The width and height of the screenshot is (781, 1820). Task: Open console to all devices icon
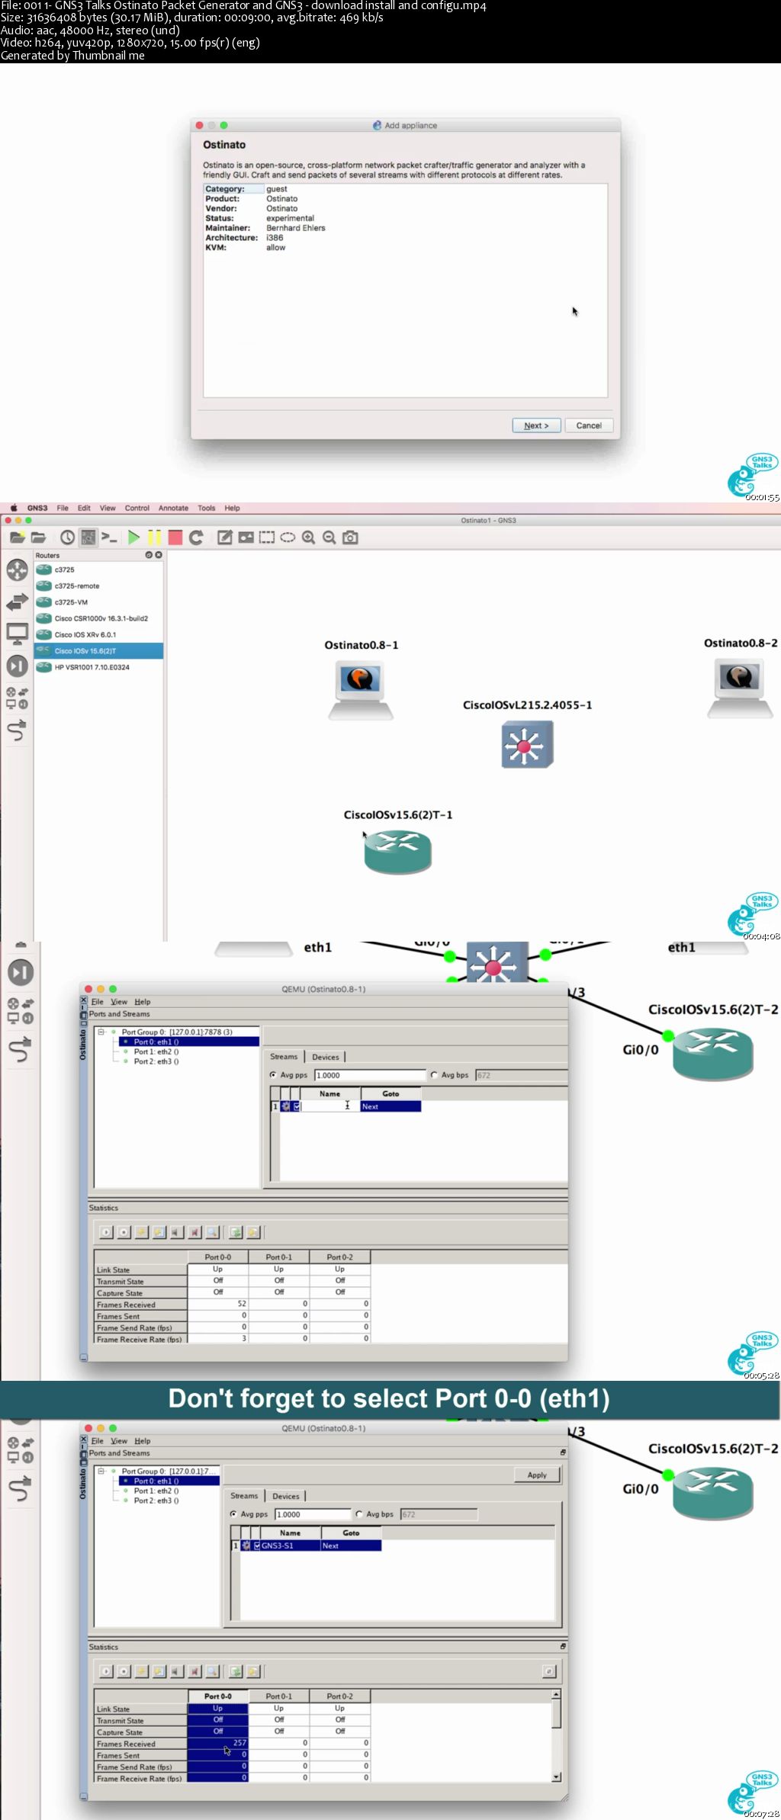point(109,538)
